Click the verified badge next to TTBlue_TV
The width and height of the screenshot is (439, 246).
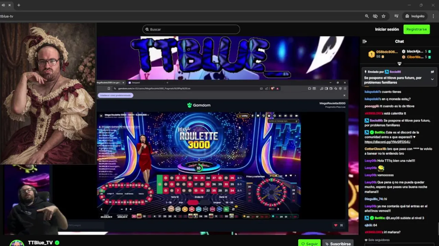[57, 243]
